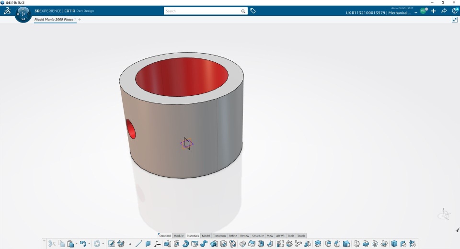
Task: Select the Hole tool
Action: [223, 244]
